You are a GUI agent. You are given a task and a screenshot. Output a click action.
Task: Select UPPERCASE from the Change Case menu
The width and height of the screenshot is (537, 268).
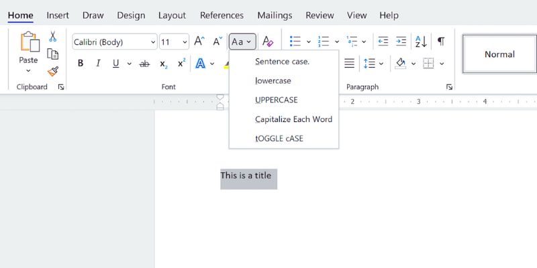pos(276,100)
